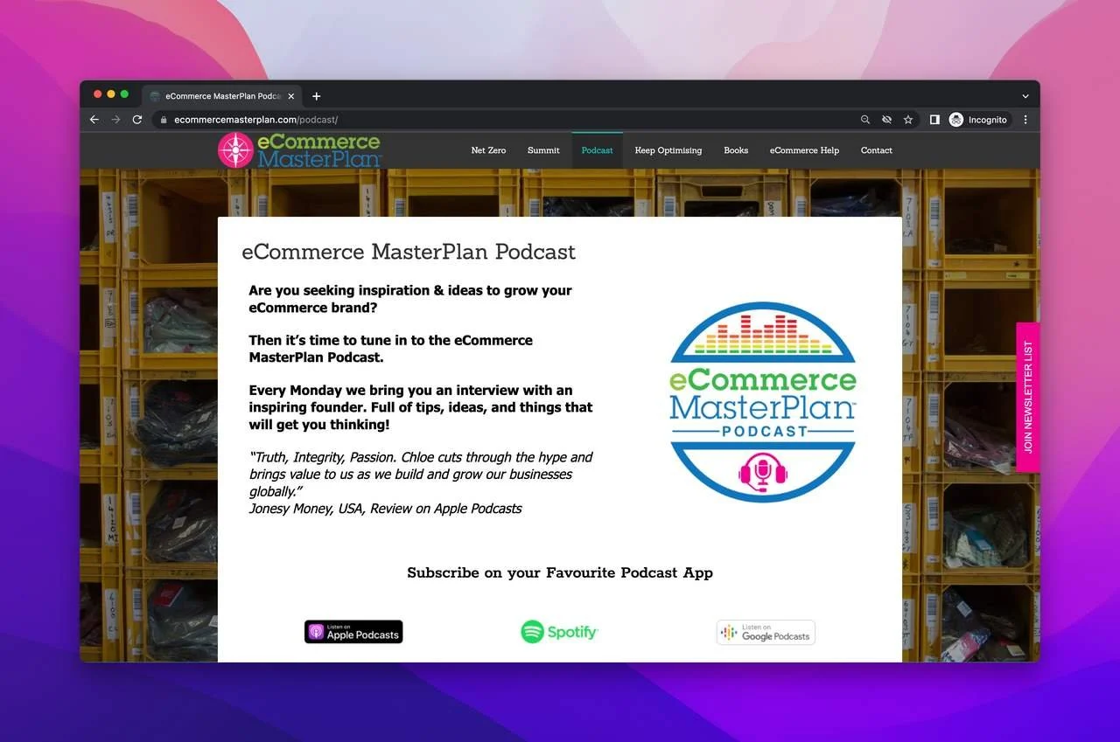Screen dimensions: 1120x742
Task: Open the Net Zero menu item
Action: [x=488, y=150]
